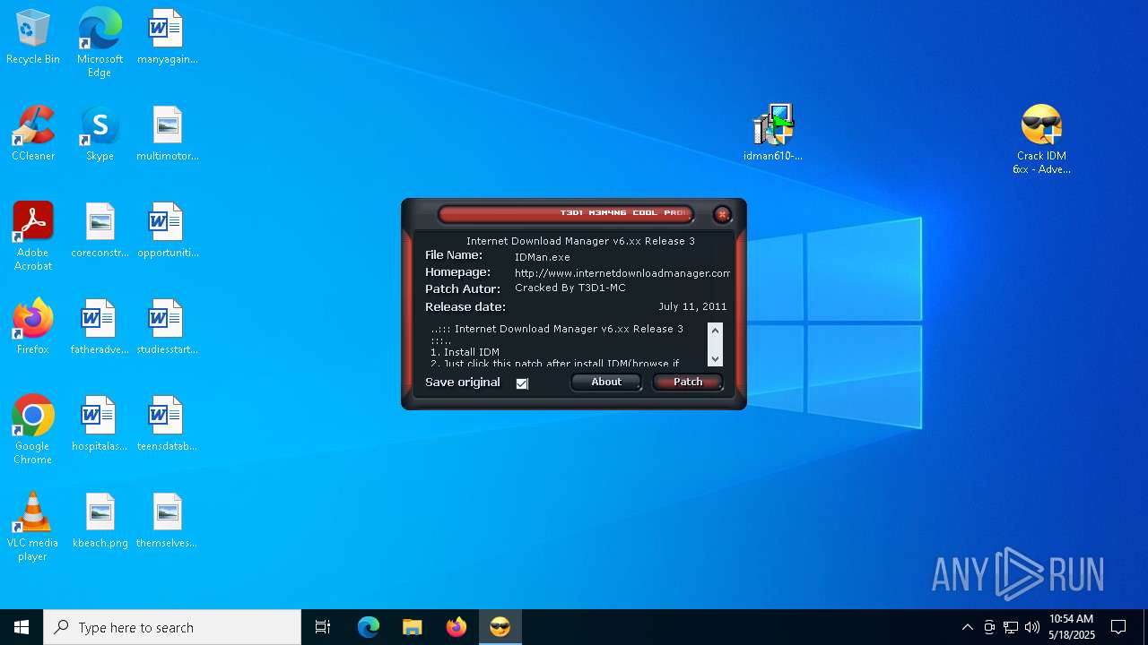Click the '1. Install IDM' instruction line
Image resolution: width=1148 pixels, height=645 pixels.
pos(465,352)
